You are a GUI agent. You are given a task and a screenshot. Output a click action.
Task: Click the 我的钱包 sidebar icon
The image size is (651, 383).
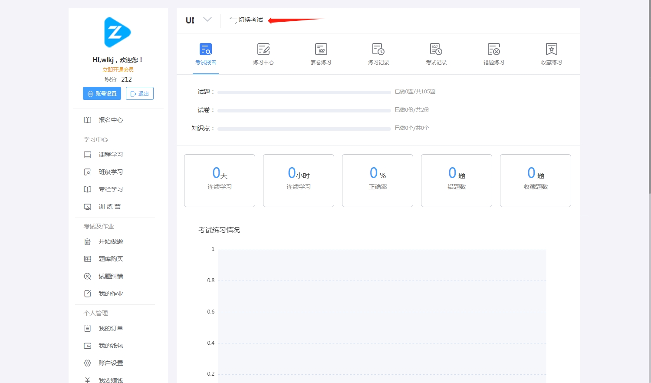pyautogui.click(x=88, y=346)
